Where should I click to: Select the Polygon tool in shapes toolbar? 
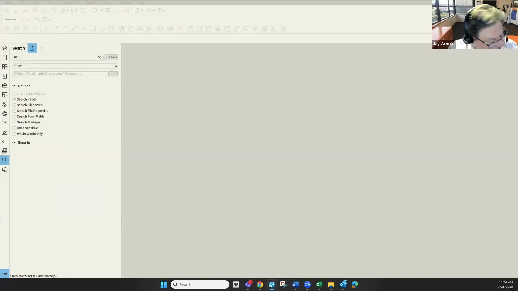pyautogui.click(x=112, y=29)
